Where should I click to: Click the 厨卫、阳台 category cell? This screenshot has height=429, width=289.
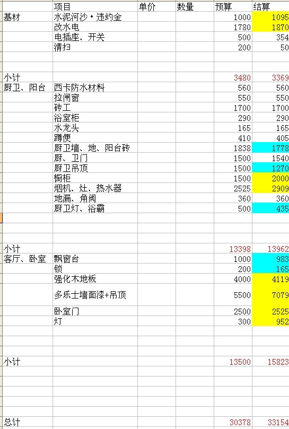click(28, 87)
